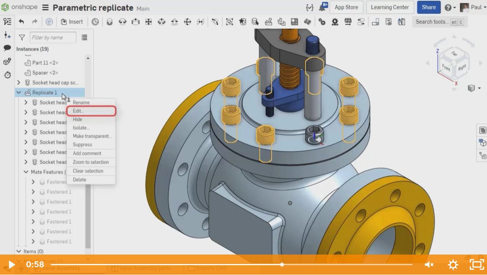Choose Hide from the context menu
This screenshot has width=487, height=275.
coord(78,119)
